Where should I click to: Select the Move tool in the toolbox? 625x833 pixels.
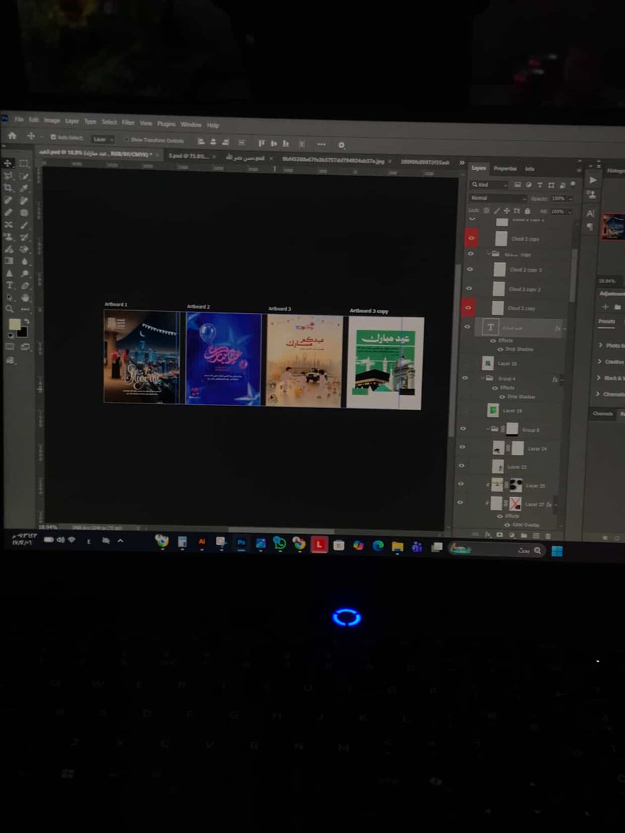[x=8, y=163]
